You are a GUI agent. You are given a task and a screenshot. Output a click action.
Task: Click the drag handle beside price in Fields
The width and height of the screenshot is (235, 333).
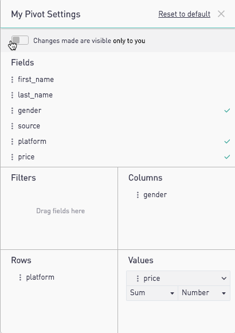(12, 157)
